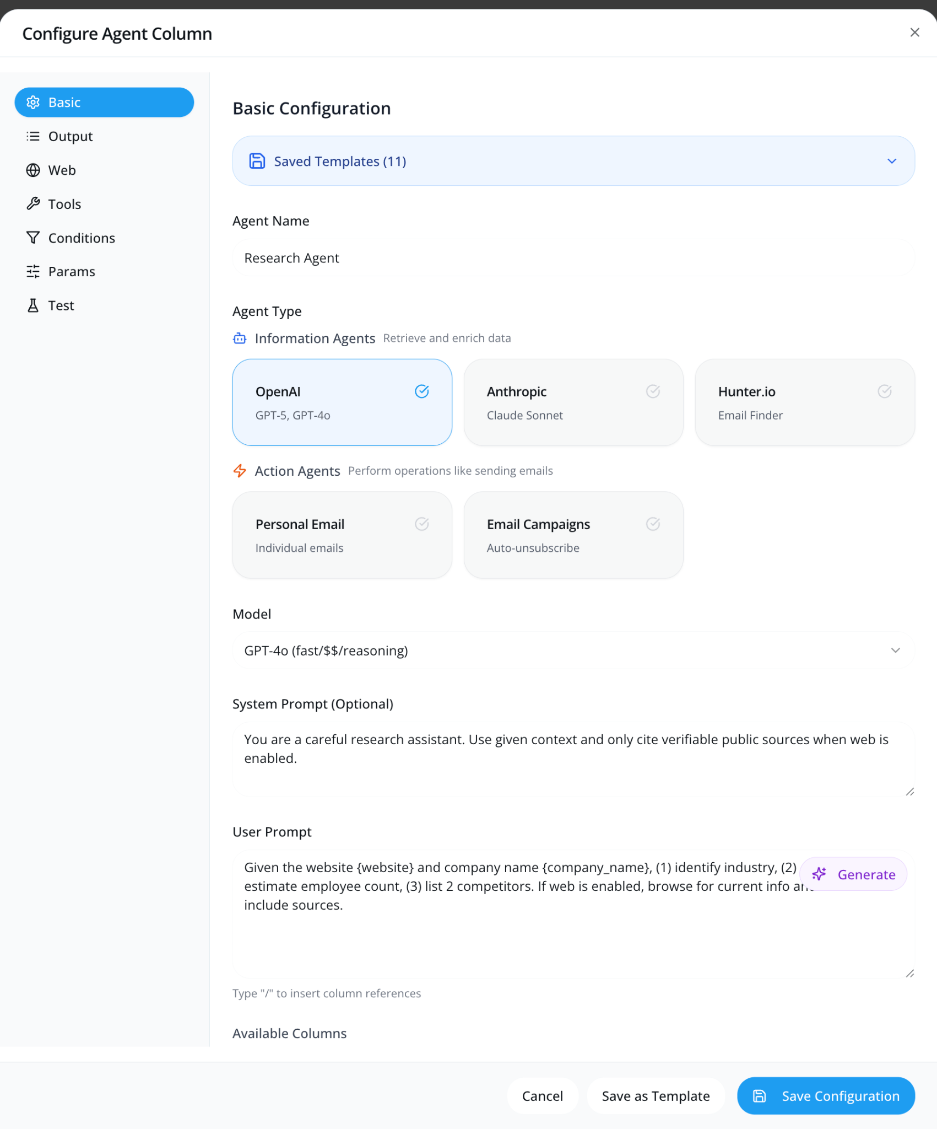Pick the Email Campaigns agent option
Viewport: 937px width, 1129px height.
click(x=573, y=535)
